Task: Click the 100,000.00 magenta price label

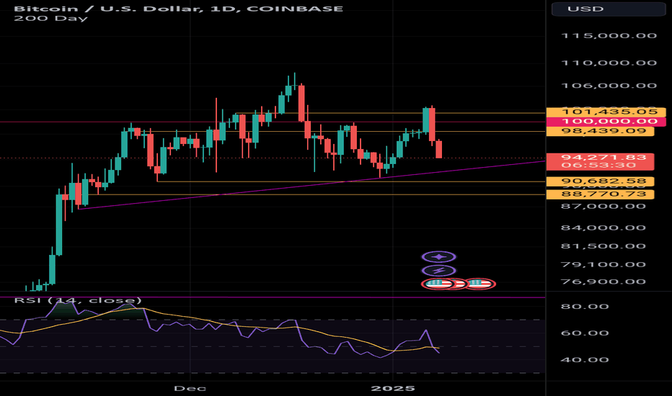Action: (x=606, y=122)
